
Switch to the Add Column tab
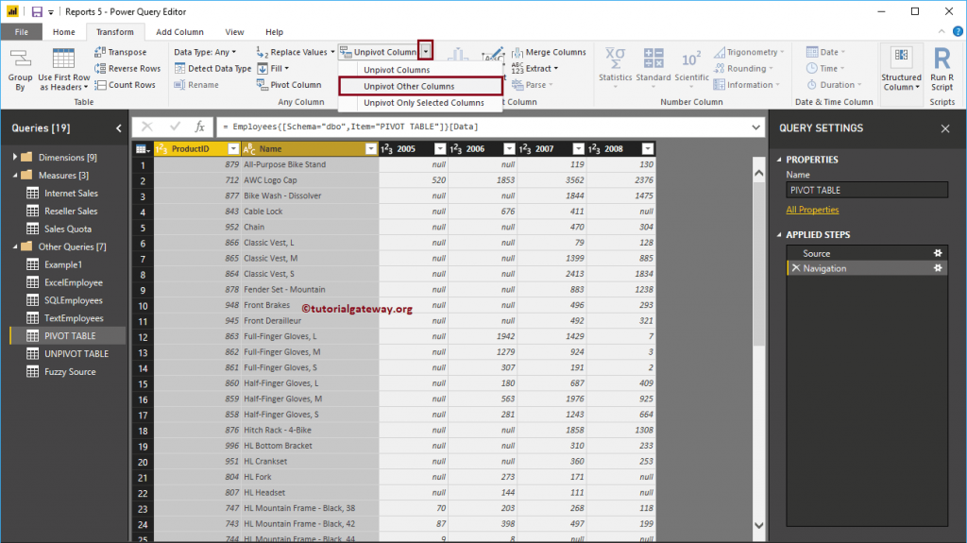pos(179,32)
